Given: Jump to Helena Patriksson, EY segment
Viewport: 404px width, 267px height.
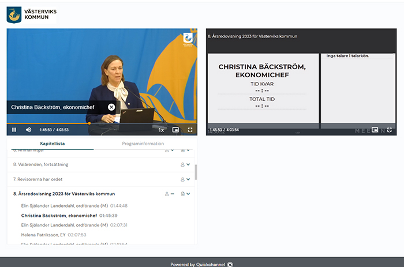Looking at the screenshot, I should pyautogui.click(x=43, y=235).
